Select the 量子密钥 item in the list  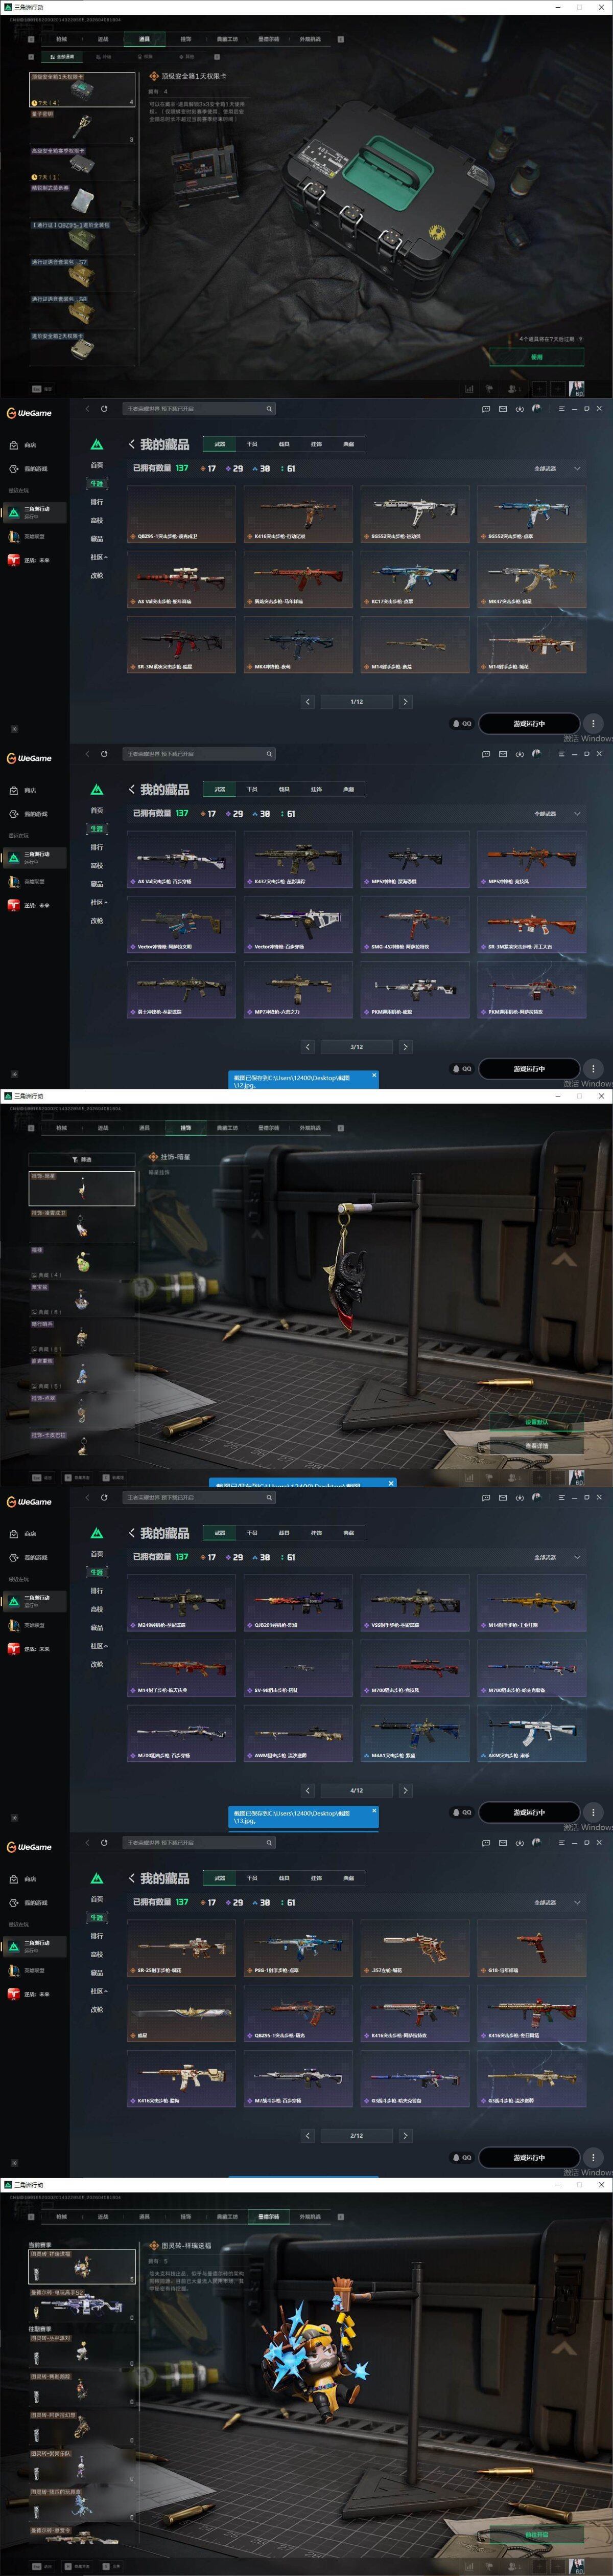[82, 126]
